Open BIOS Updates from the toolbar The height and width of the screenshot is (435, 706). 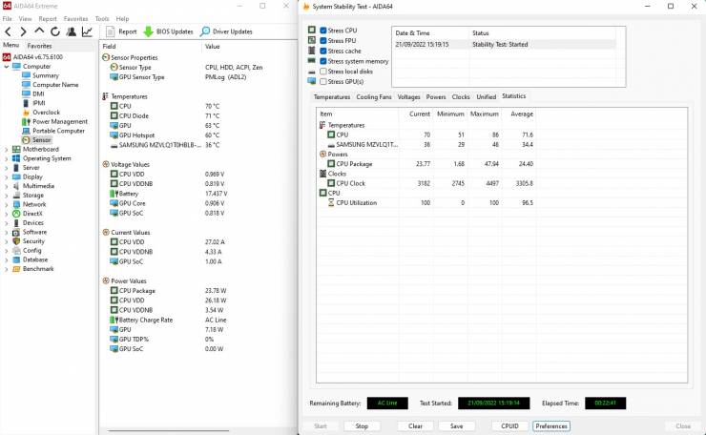(x=169, y=31)
